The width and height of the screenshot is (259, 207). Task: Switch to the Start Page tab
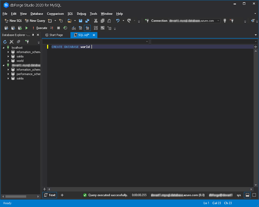click(54, 35)
